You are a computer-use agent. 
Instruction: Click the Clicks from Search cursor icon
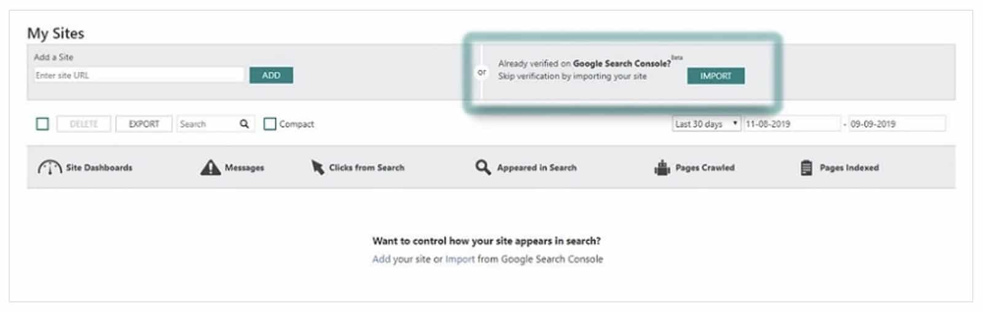318,167
